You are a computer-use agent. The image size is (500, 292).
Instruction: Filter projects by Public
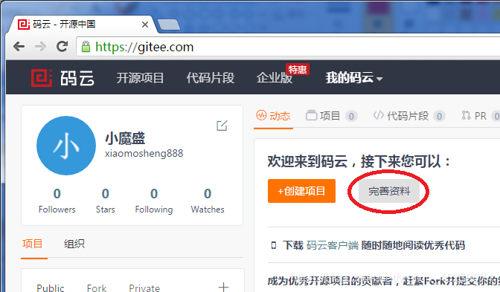[51, 288]
